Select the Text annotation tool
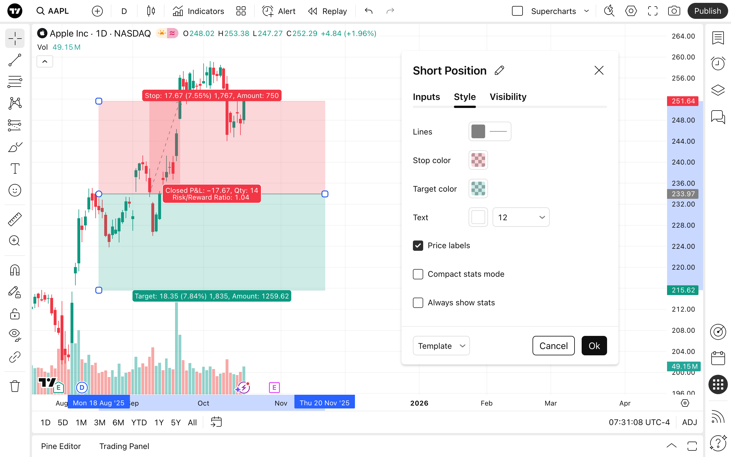 click(15, 169)
